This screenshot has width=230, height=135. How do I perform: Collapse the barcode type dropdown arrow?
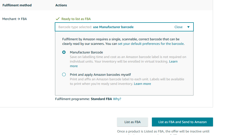(188, 27)
